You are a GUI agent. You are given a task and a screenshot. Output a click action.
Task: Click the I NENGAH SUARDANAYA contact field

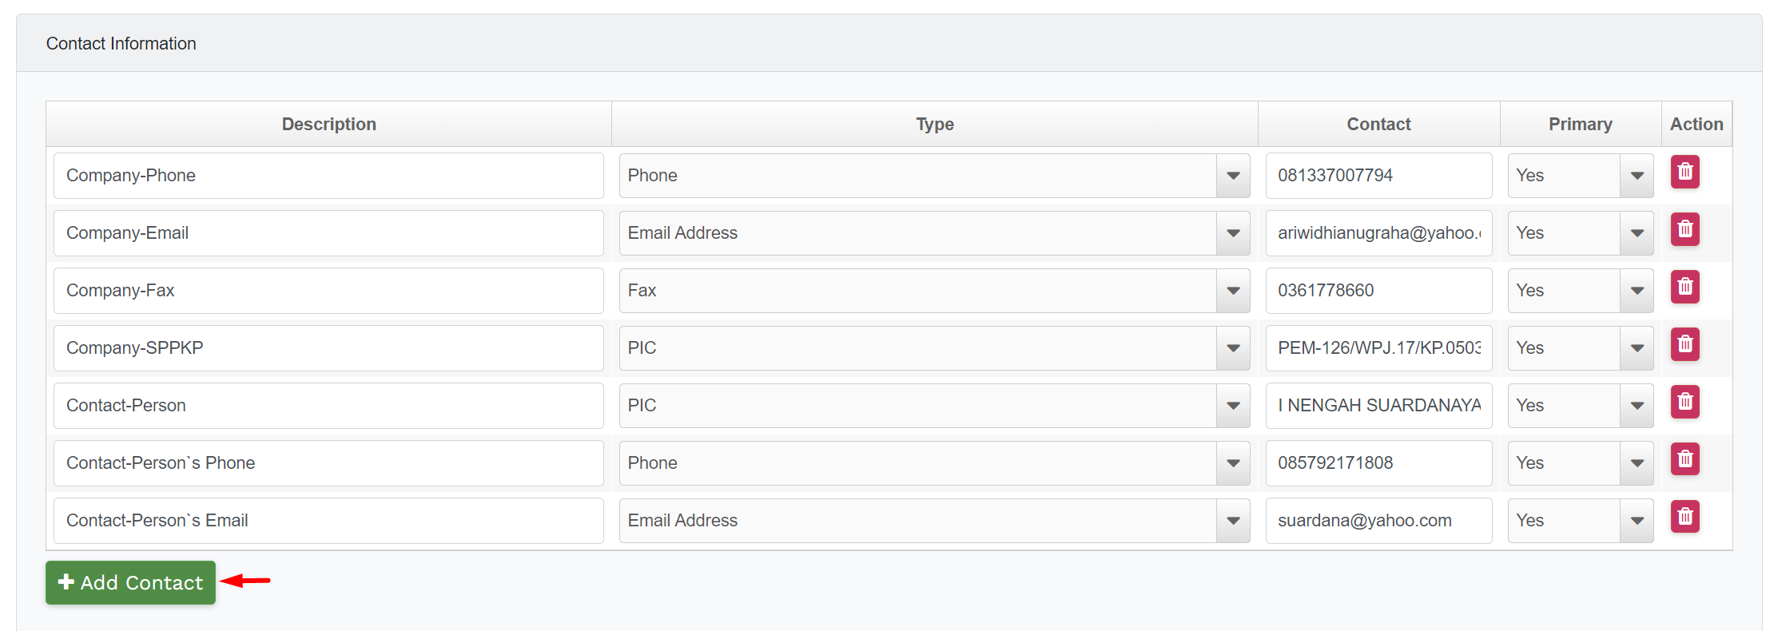[x=1378, y=406]
